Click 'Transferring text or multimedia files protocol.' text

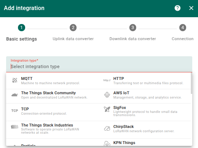(148, 83)
